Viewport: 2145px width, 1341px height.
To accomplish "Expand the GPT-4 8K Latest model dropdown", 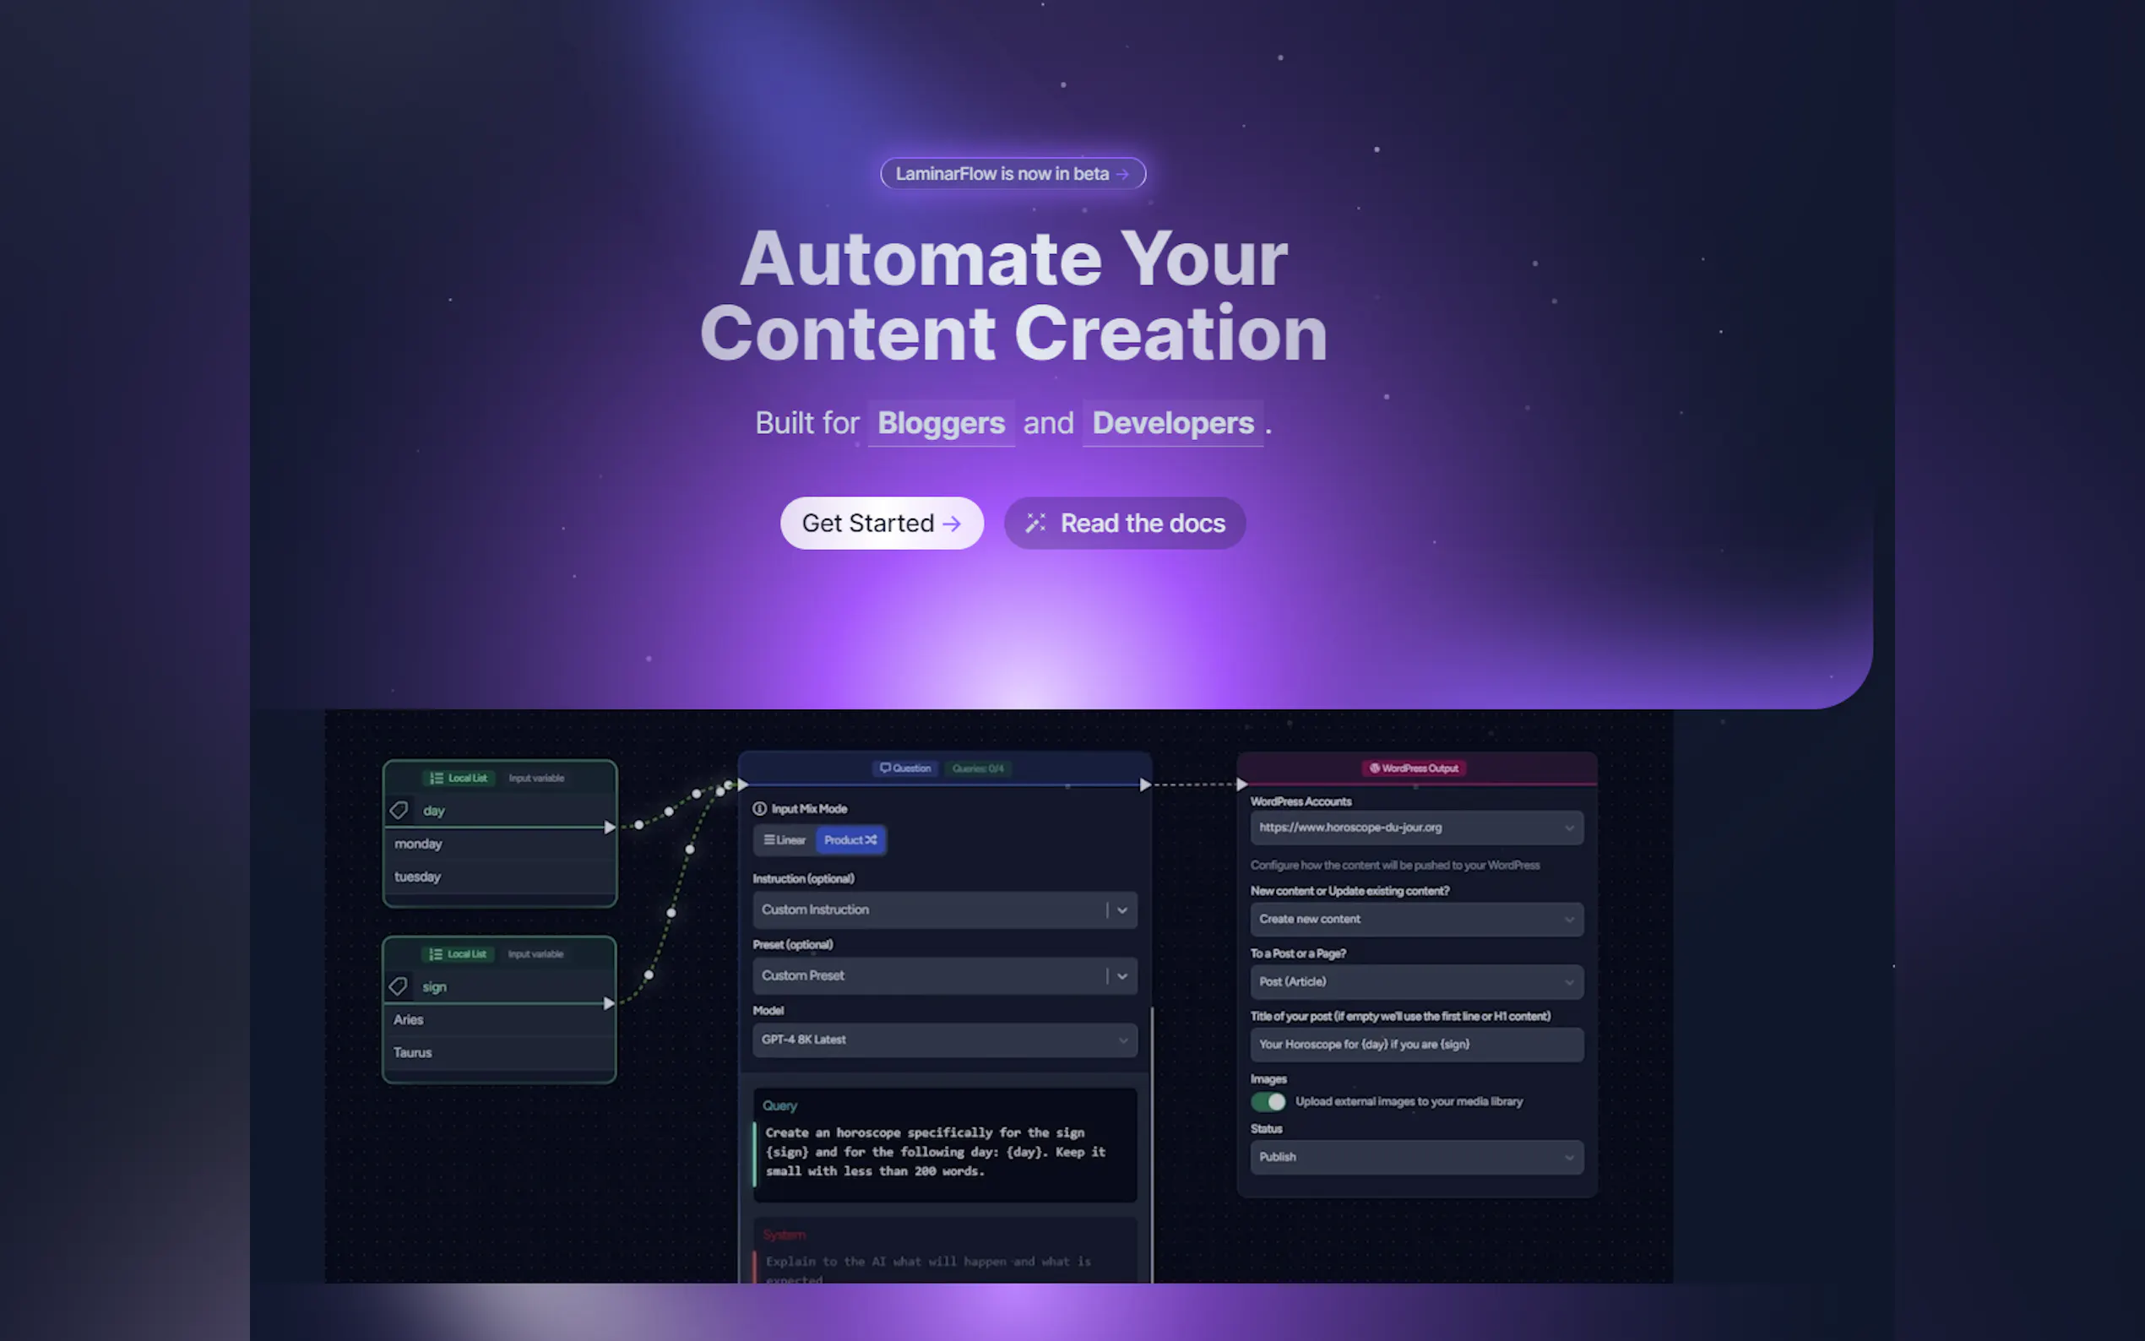I will click(944, 1040).
